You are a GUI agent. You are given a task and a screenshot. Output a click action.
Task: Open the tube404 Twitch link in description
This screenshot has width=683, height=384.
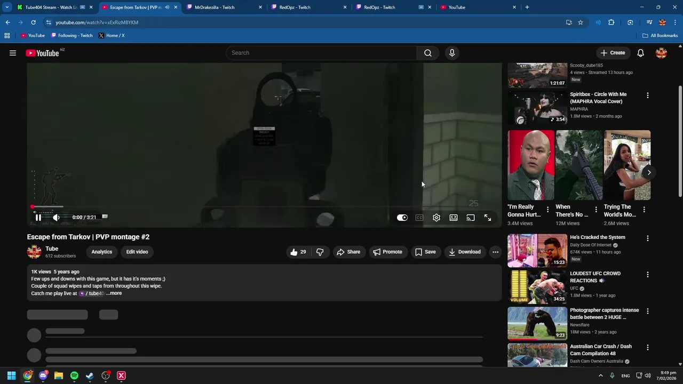[92, 293]
